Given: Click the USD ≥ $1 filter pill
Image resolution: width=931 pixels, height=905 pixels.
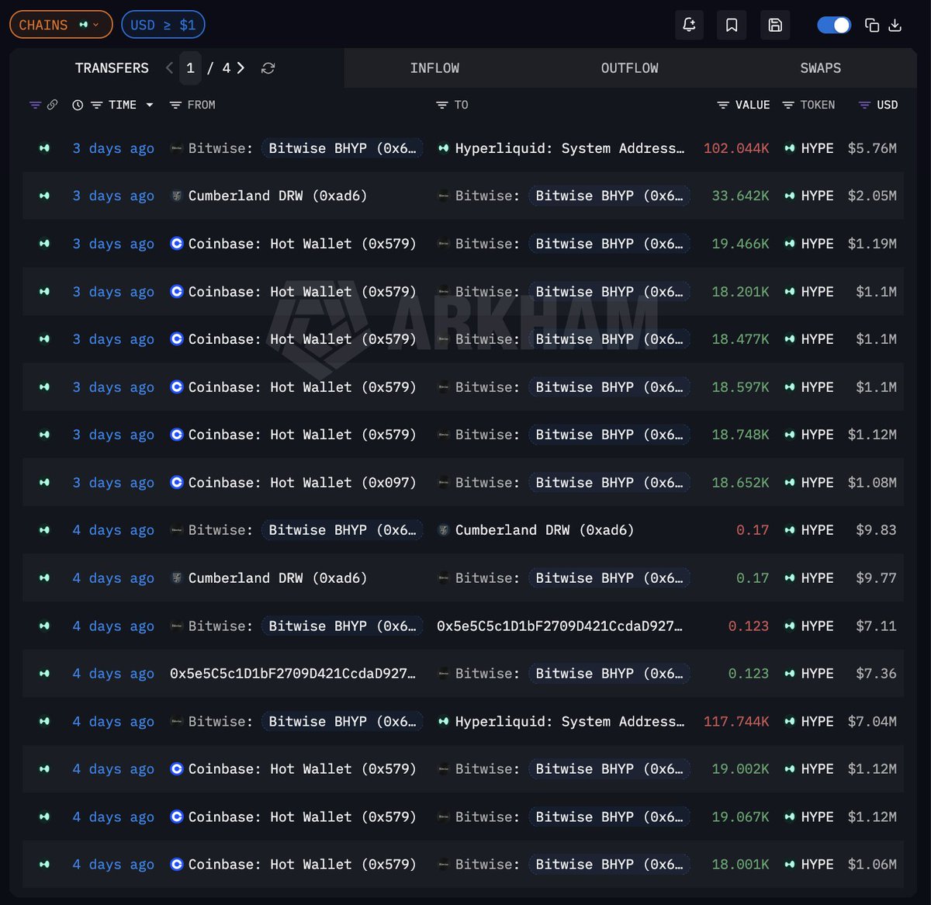Looking at the screenshot, I should (x=163, y=25).
